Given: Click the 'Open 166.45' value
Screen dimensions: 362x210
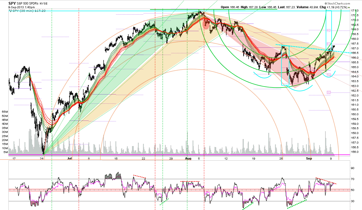Looking at the screenshot, I should point(230,7).
